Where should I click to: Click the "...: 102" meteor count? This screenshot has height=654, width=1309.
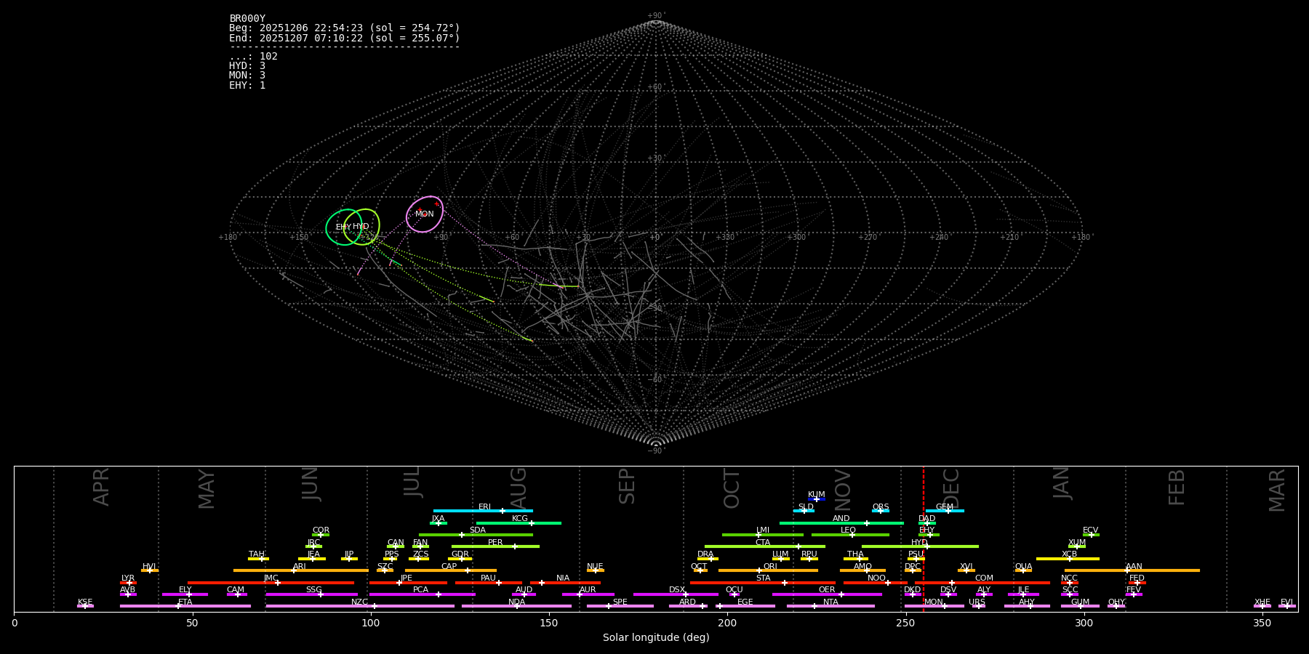[x=253, y=57]
